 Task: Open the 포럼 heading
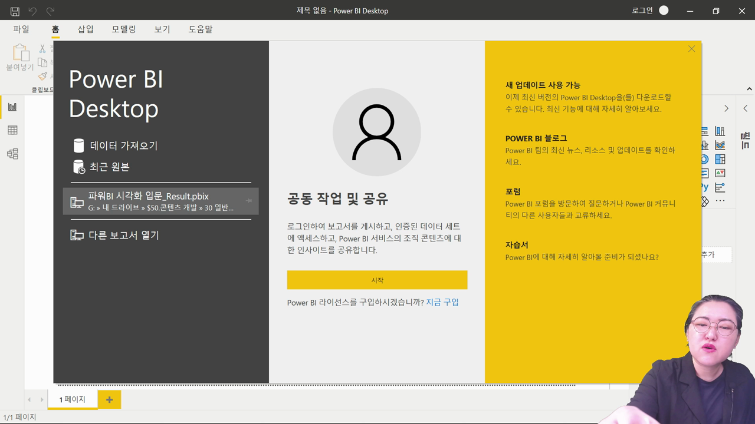point(513,191)
